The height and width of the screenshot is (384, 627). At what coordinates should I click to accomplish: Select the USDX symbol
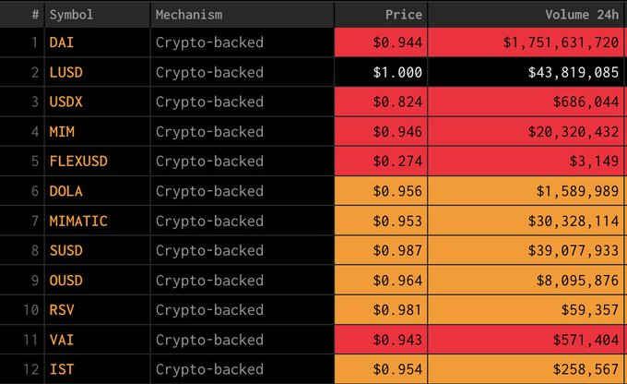click(66, 102)
